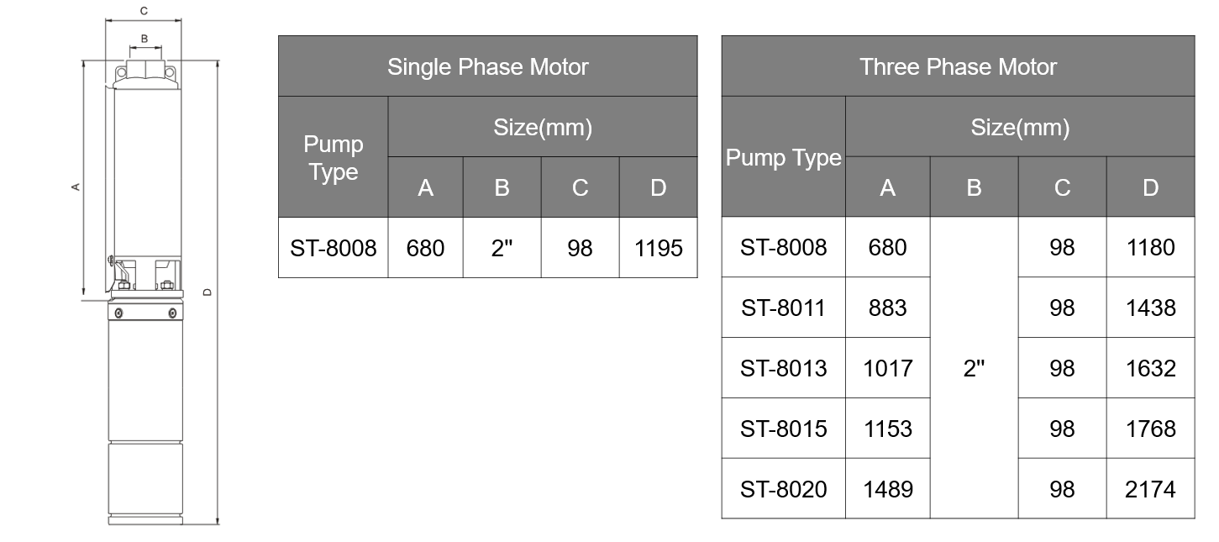Click the Size(mm) header in three phase table
The width and height of the screenshot is (1219, 542).
pos(1020,127)
